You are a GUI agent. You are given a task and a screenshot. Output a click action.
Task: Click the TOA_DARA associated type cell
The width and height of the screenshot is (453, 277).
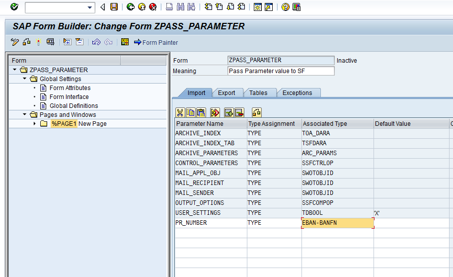(x=337, y=133)
